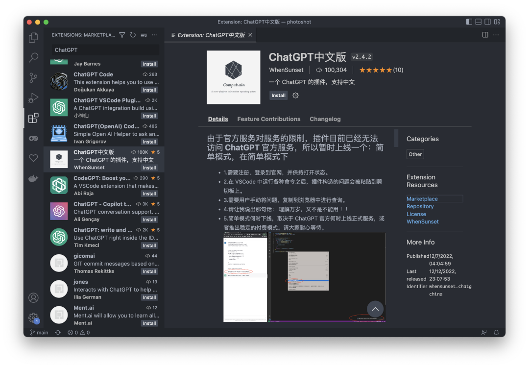Toggle the primary side bar layout
The width and height of the screenshot is (529, 368).
click(469, 22)
